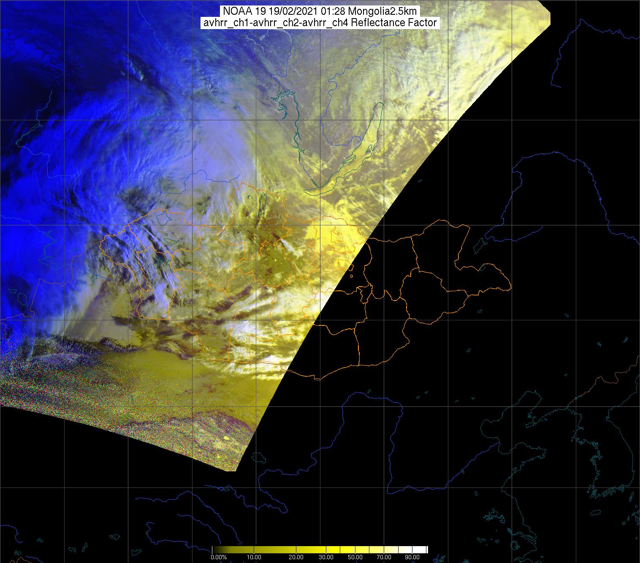Click the title 'NOAA 19 19/02/2021 01:28 Mongolia2.5km'
The image size is (640, 563).
pyautogui.click(x=320, y=11)
